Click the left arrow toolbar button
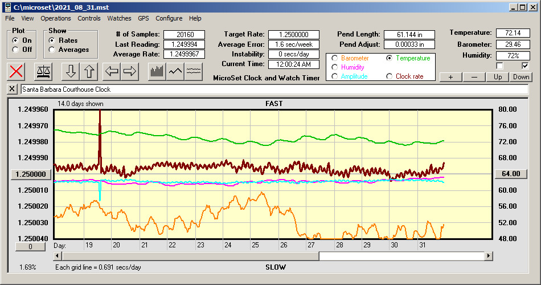This screenshot has width=541, height=285. (112, 71)
